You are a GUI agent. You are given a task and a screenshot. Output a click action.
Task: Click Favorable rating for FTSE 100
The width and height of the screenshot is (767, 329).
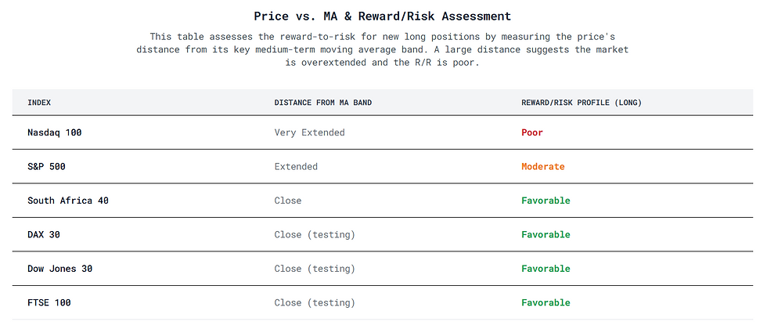[x=546, y=302]
